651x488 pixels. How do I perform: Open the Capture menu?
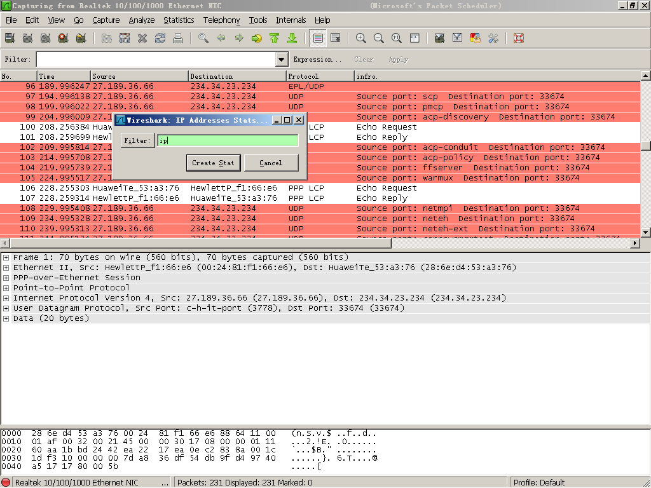106,20
